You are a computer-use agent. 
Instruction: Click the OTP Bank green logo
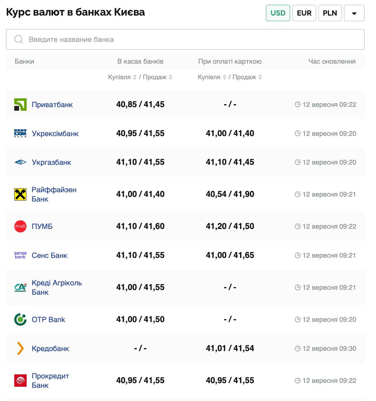click(x=20, y=320)
